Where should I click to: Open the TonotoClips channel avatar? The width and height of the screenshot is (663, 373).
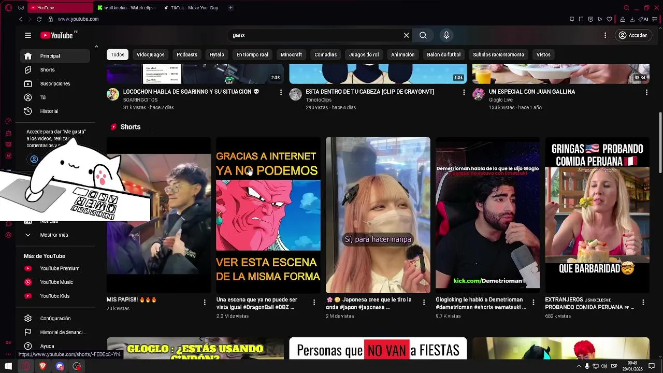pyautogui.click(x=296, y=94)
